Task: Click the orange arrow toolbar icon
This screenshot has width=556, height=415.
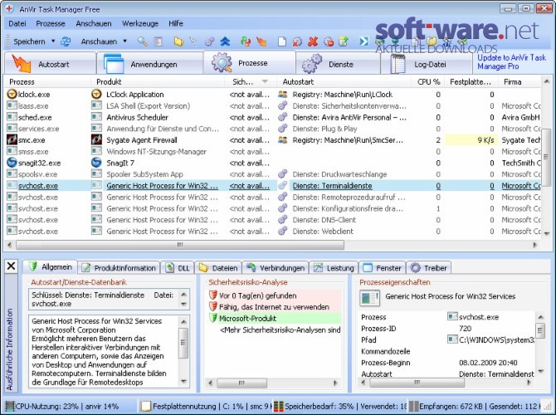Action: pyautogui.click(x=261, y=41)
